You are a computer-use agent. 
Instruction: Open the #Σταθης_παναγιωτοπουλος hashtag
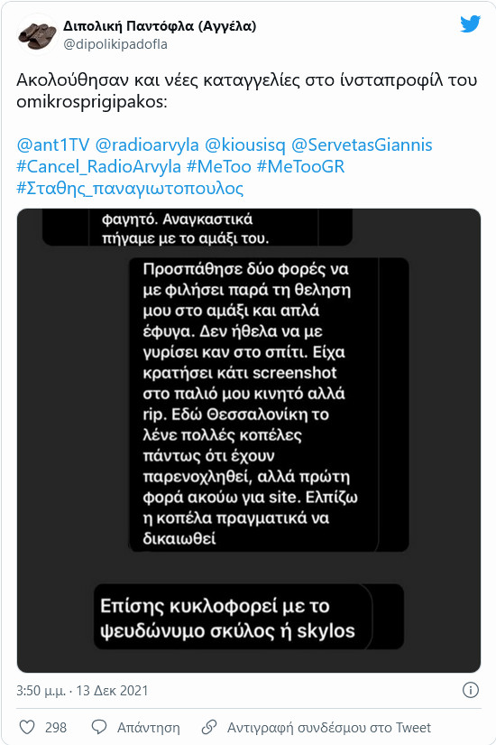click(x=130, y=188)
